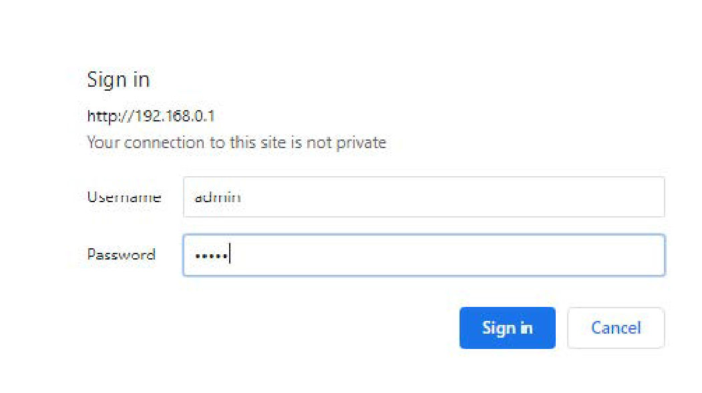Click empty area of Username box
702x393 pixels.
tap(468, 197)
